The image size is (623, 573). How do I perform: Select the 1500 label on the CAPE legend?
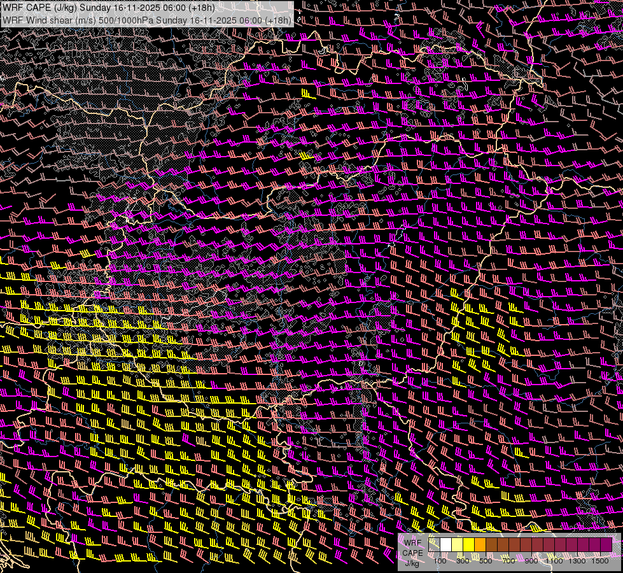[x=600, y=561]
